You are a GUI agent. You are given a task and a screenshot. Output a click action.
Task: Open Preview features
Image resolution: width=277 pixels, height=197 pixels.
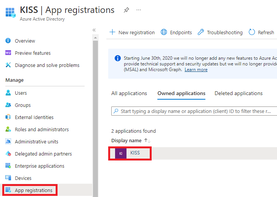(x=33, y=53)
